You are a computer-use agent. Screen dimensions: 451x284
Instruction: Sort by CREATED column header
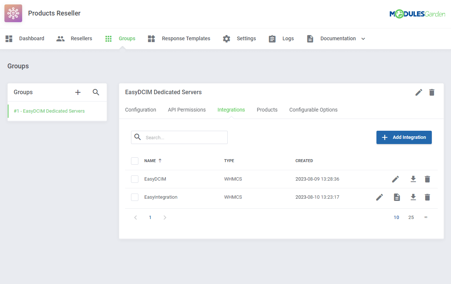pos(304,161)
